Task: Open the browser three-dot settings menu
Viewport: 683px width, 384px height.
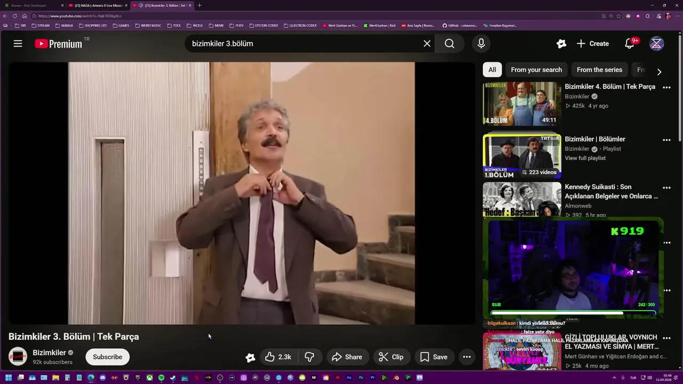Action: click(677, 16)
